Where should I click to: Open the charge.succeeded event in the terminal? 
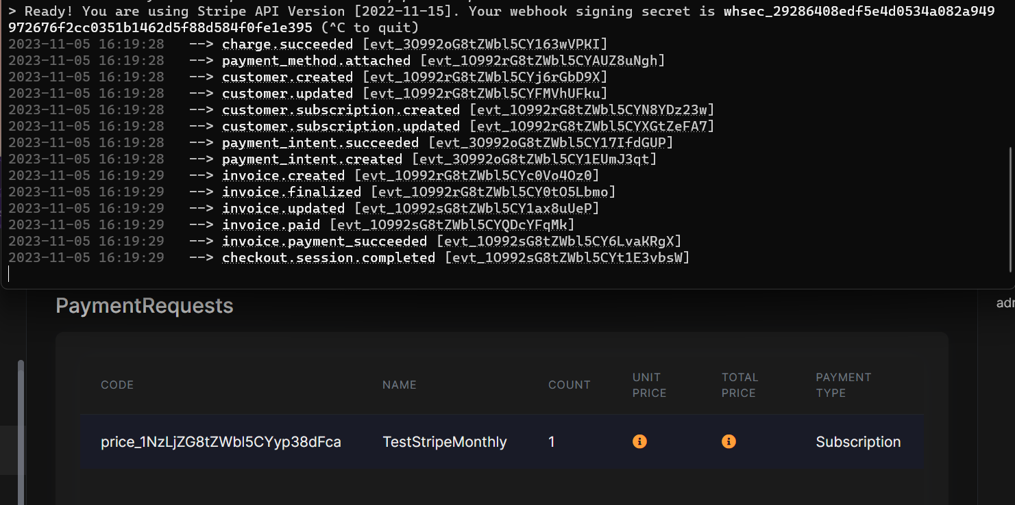coord(287,44)
